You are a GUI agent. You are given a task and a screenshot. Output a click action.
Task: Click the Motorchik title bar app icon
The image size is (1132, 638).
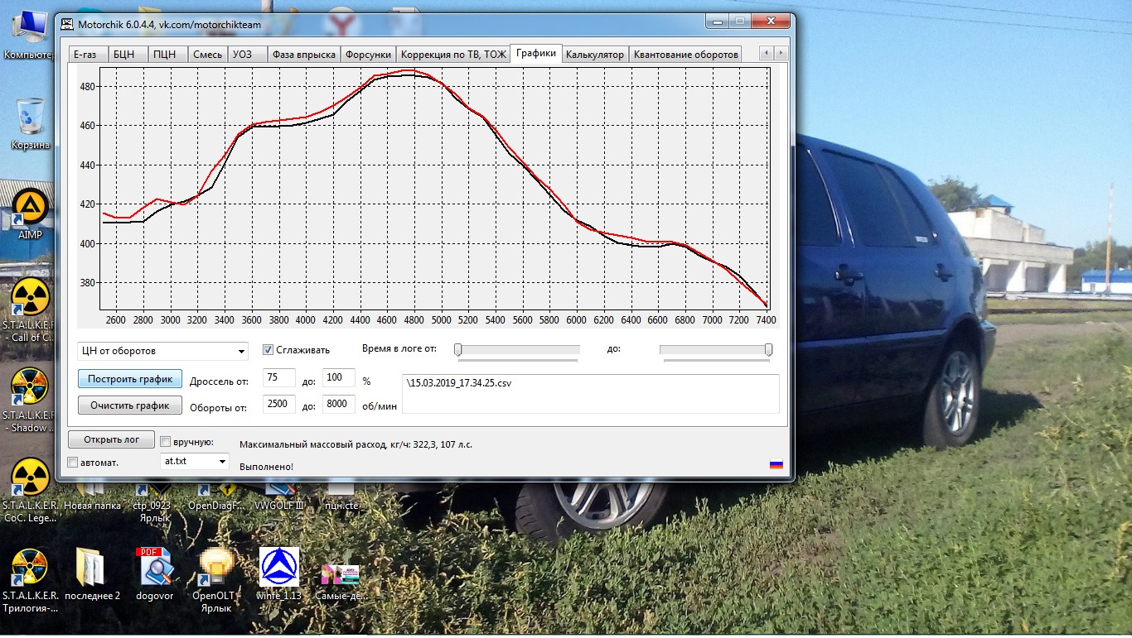67,24
